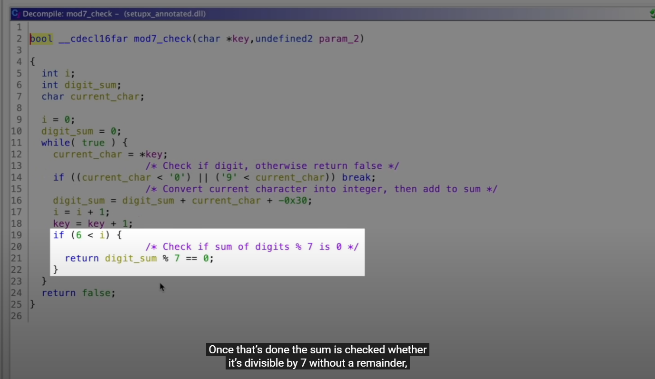The image size is (655, 379).
Task: Click the green icon in title bar corner
Action: [652, 14]
